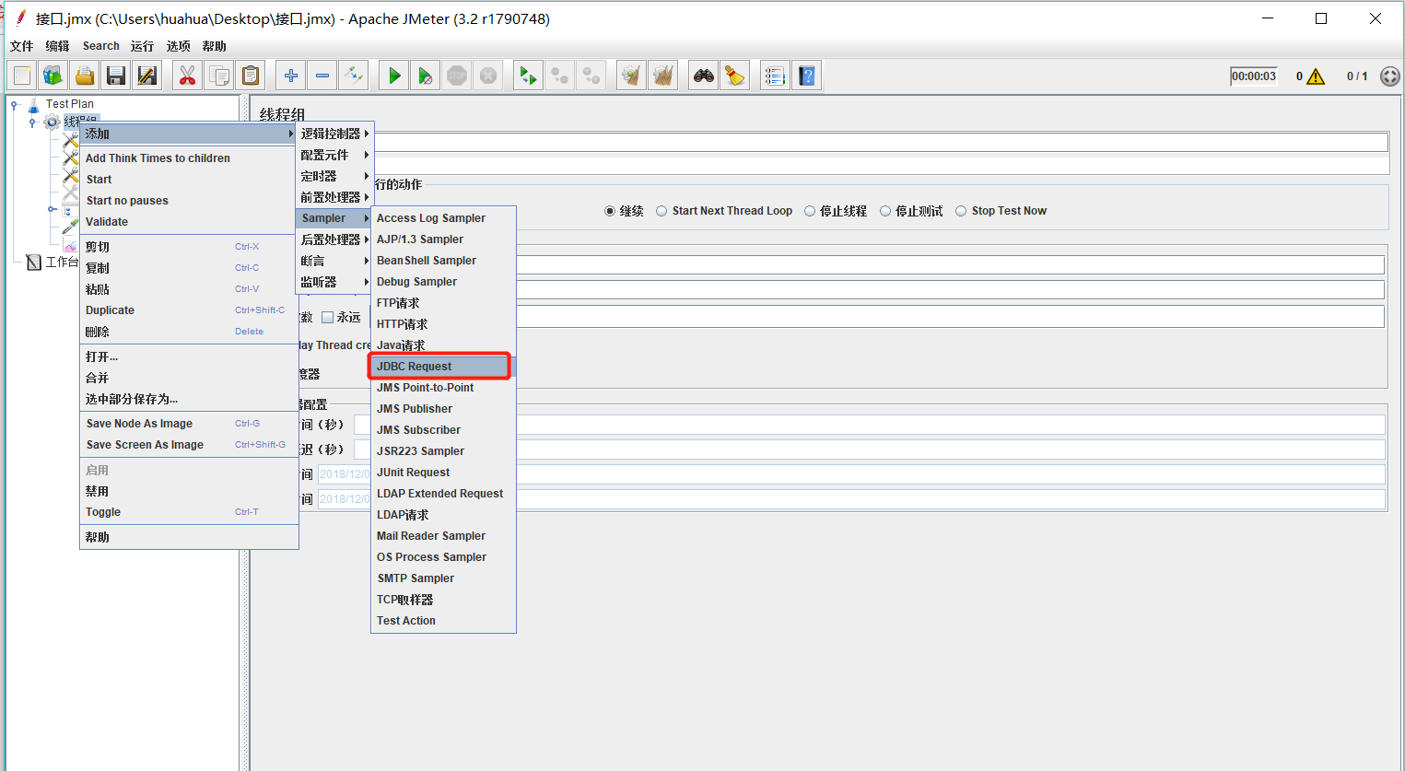Expand the 逻辑控制器 submenu
Viewport: 1405px width, 771px height.
point(334,134)
